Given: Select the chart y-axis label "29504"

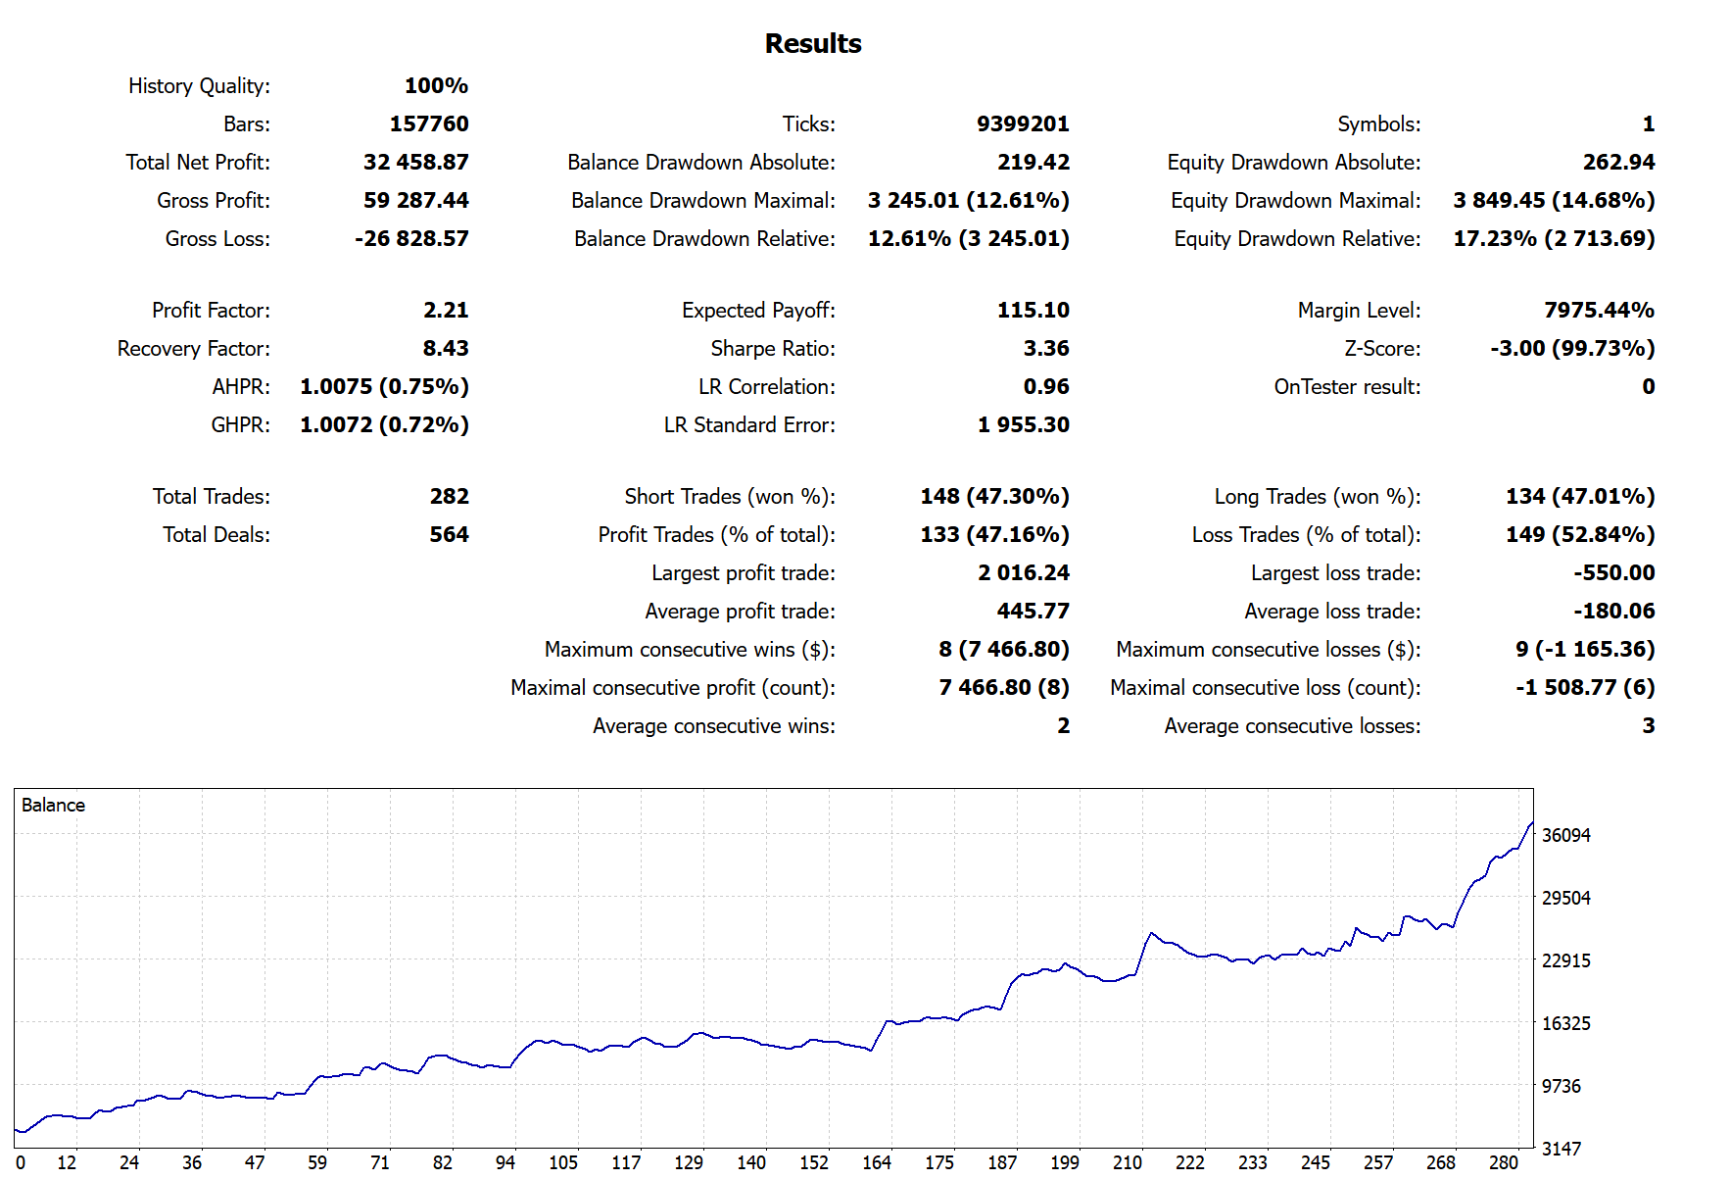Looking at the screenshot, I should click(1566, 899).
